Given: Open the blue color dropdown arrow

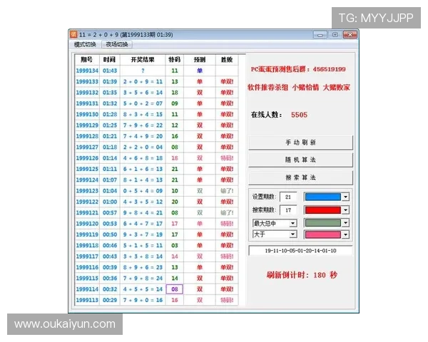Looking at the screenshot, I should [345, 197].
